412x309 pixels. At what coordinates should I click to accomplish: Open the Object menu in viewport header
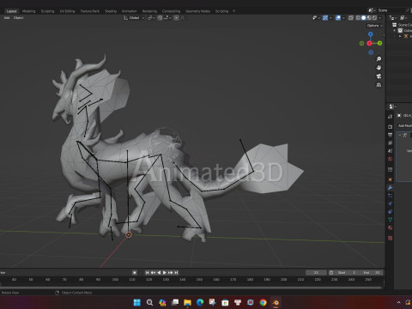tap(19, 18)
